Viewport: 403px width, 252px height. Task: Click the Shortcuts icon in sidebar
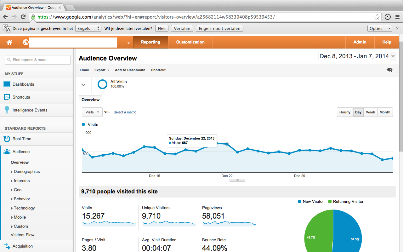(7, 97)
